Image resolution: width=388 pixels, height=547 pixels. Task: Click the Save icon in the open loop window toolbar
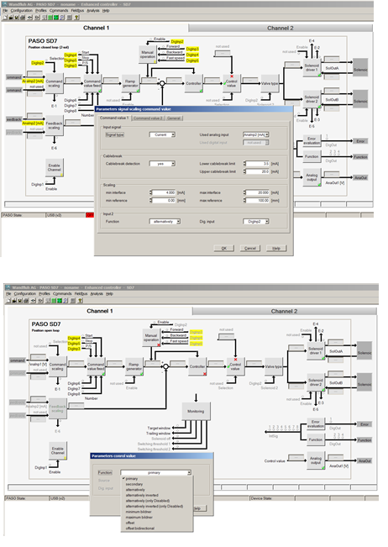pos(20,301)
